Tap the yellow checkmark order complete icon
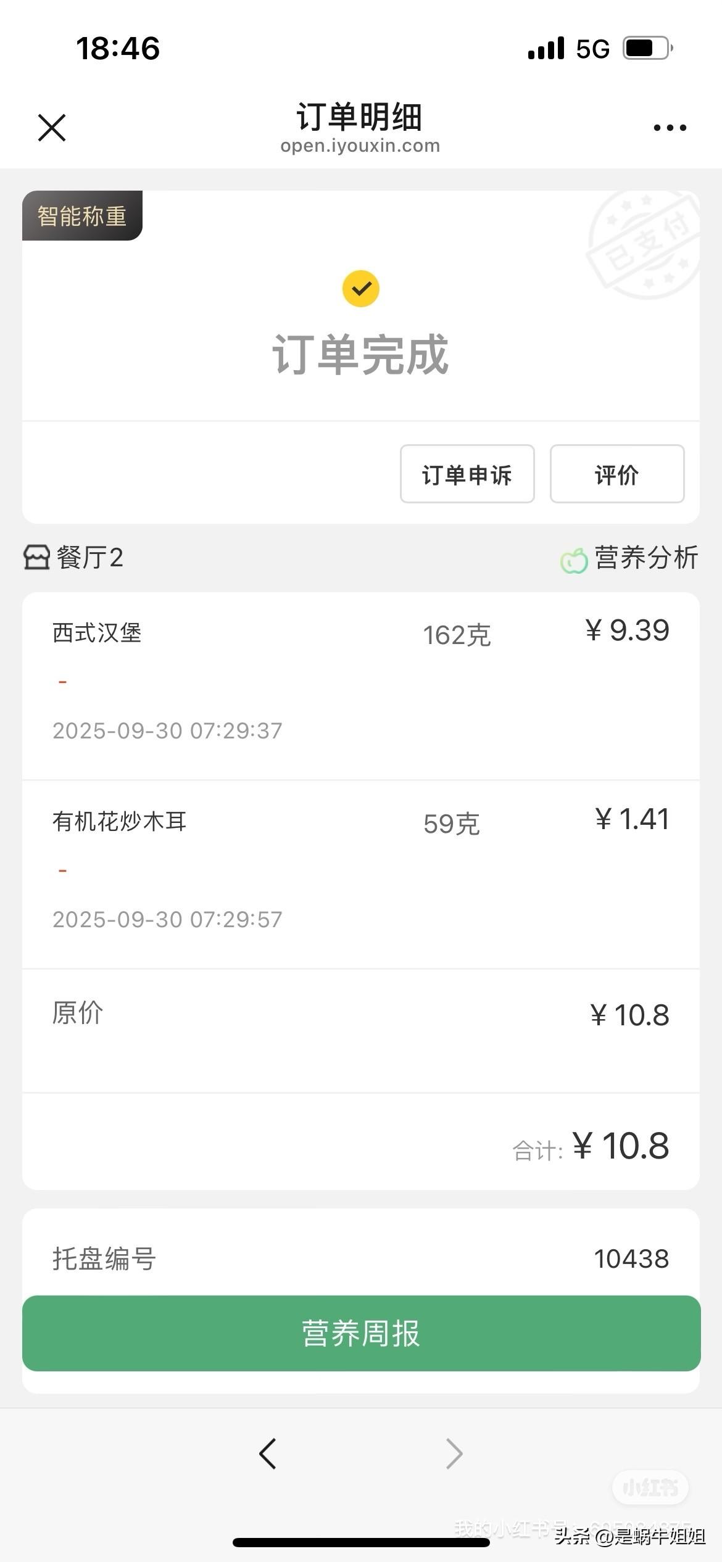Viewport: 722px width, 1562px height. (361, 289)
